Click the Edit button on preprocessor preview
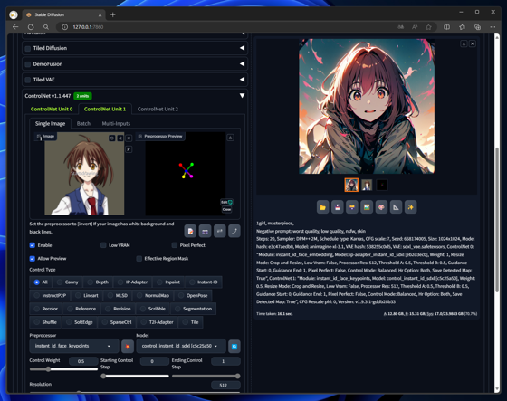 pyautogui.click(x=226, y=202)
